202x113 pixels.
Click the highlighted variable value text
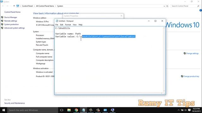(x=109, y=36)
